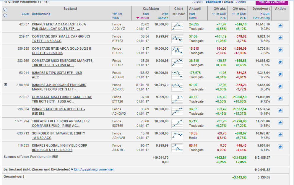Expand all positions with plus icon in header
Image resolution: width=294 pixels, height=185 pixels.
[5, 9]
